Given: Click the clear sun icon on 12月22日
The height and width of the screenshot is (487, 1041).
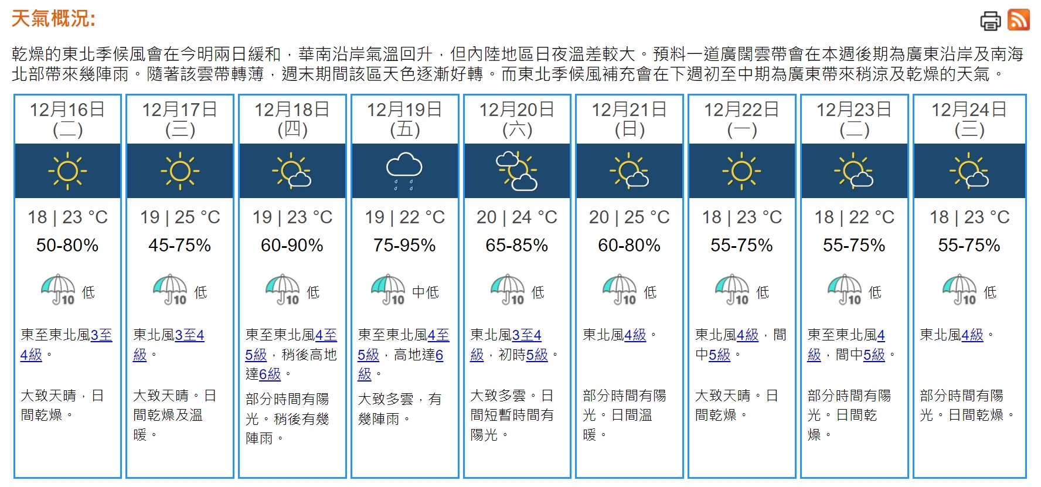Looking at the screenshot, I should [x=740, y=171].
